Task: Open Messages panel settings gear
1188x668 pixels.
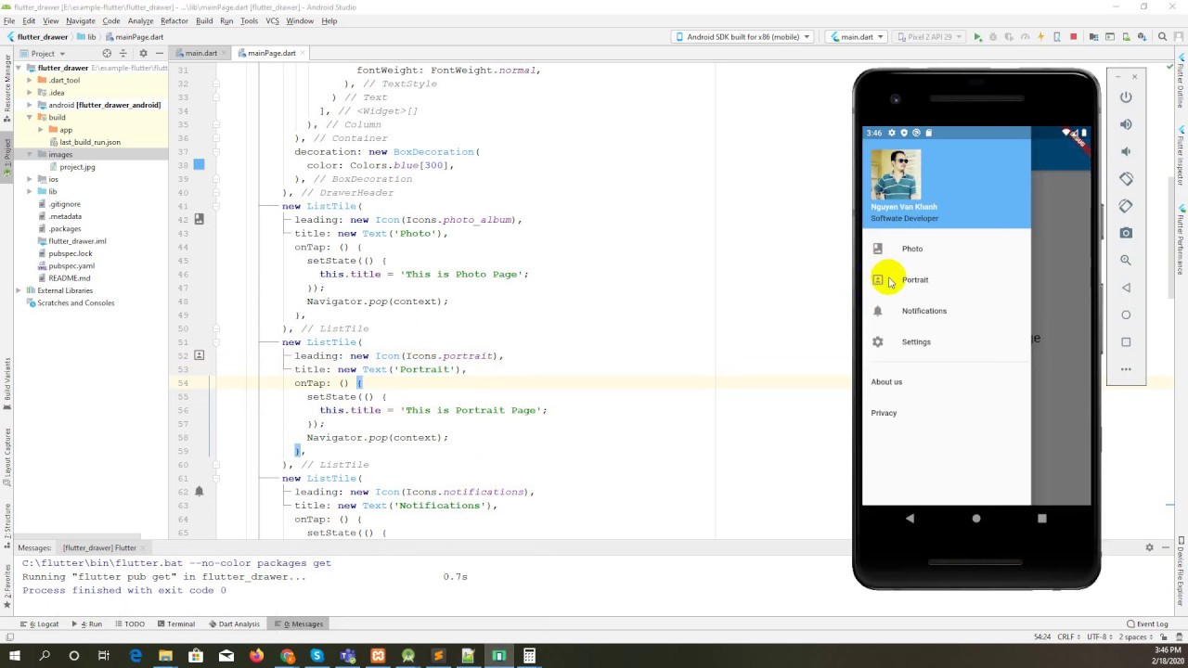Action: click(1149, 547)
